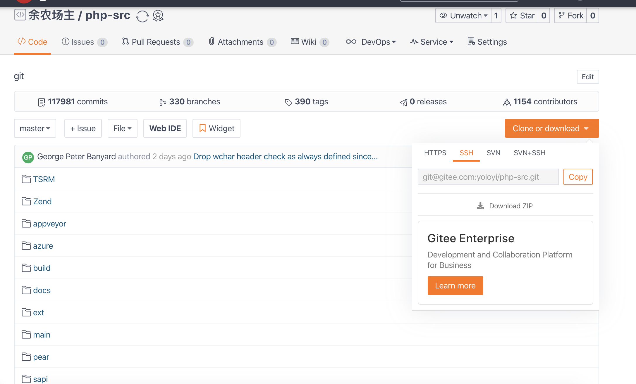The height and width of the screenshot is (384, 636).
Task: Click the GP avatar of George Peter Banyard
Action: [x=28, y=157]
